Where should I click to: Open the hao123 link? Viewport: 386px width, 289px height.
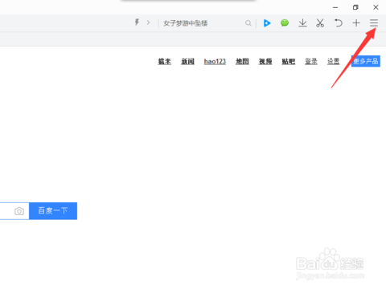(215, 62)
